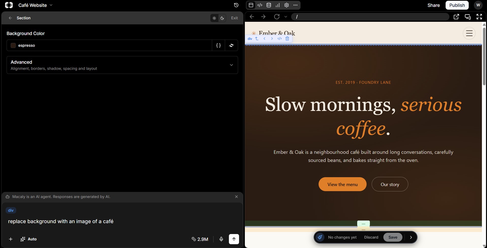Click the Our story button
The image size is (487, 248).
pos(390,184)
